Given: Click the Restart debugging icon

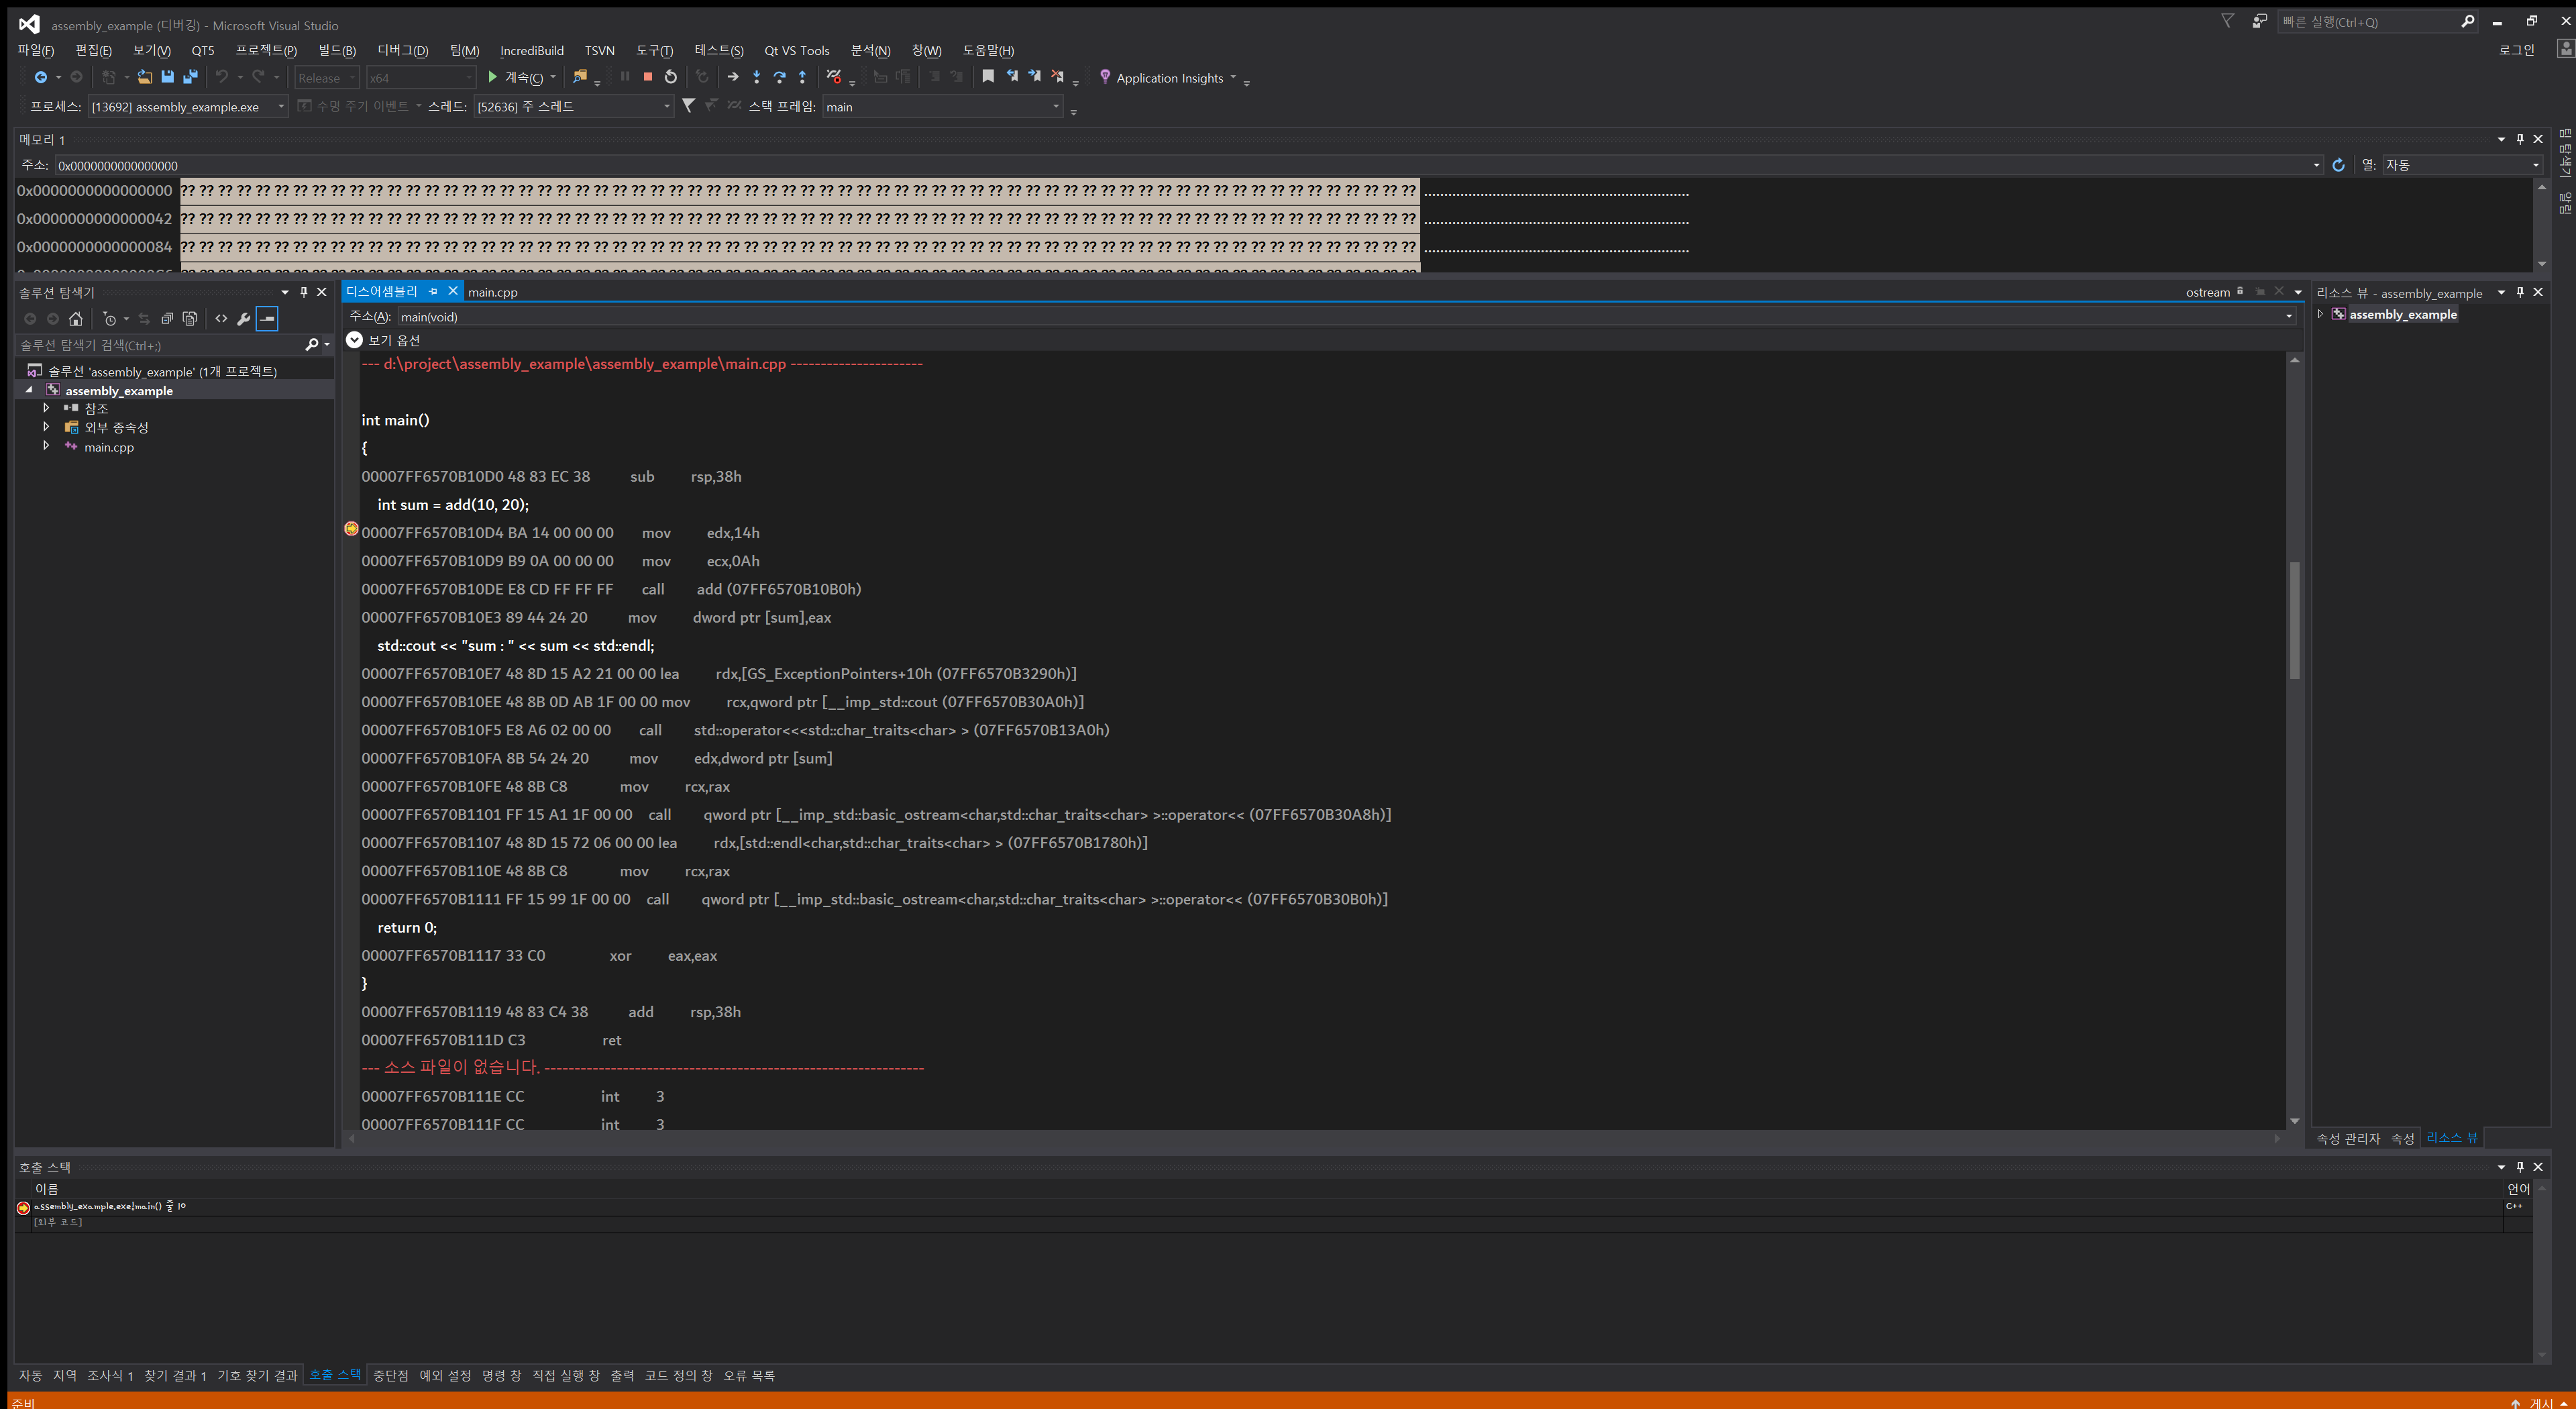Looking at the screenshot, I should click(671, 76).
